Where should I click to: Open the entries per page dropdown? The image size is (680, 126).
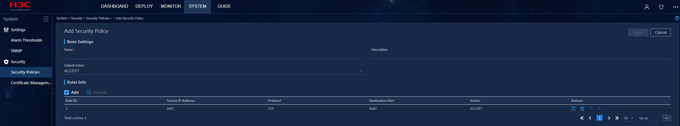tap(629, 118)
